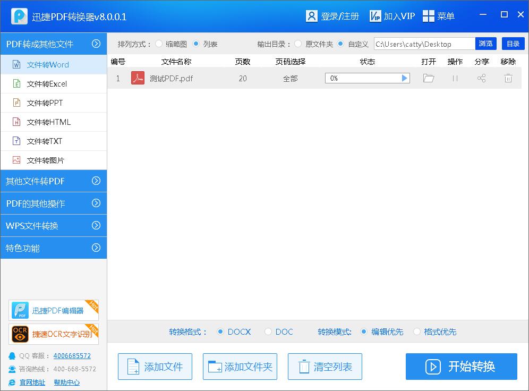This screenshot has width=529, height=391.
Task: Click the headset icon beside 咨询热线
Action: pos(12,369)
